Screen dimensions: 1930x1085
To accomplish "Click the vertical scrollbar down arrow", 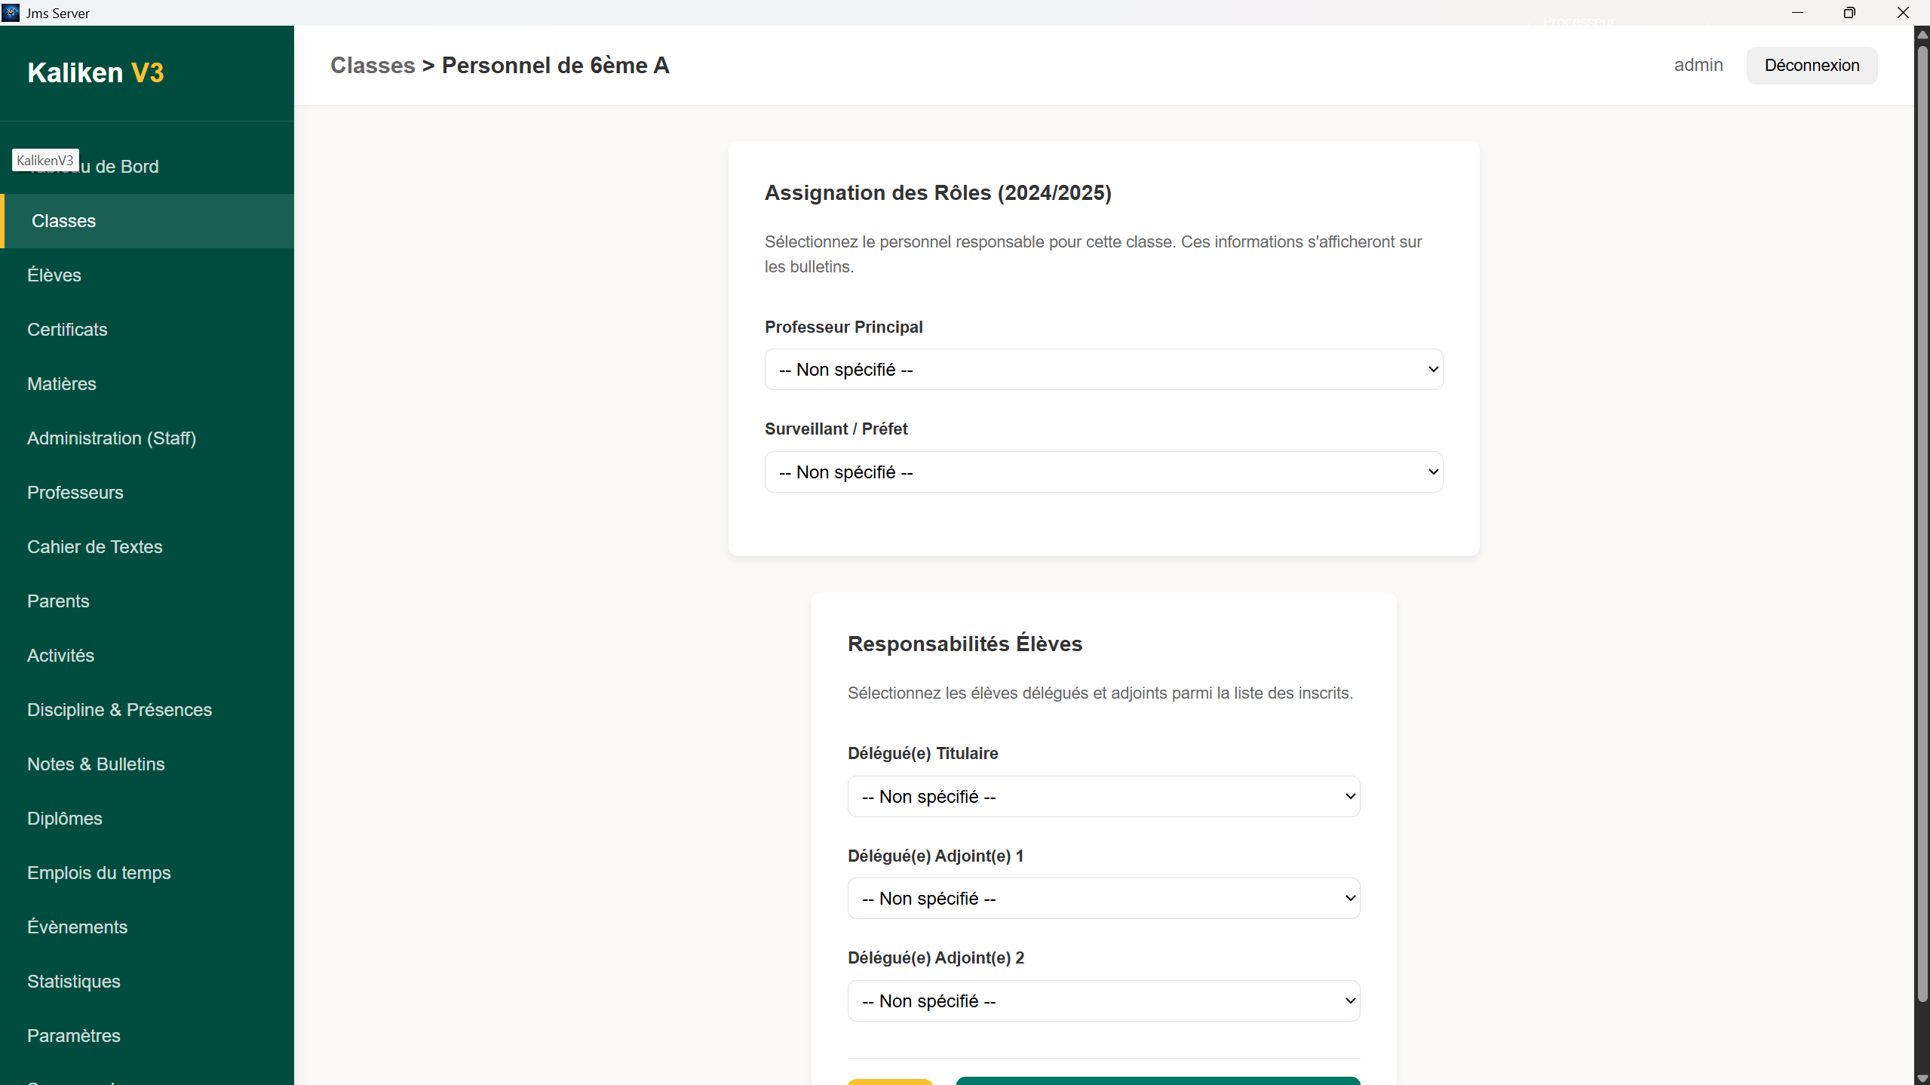I will click(x=1922, y=1078).
